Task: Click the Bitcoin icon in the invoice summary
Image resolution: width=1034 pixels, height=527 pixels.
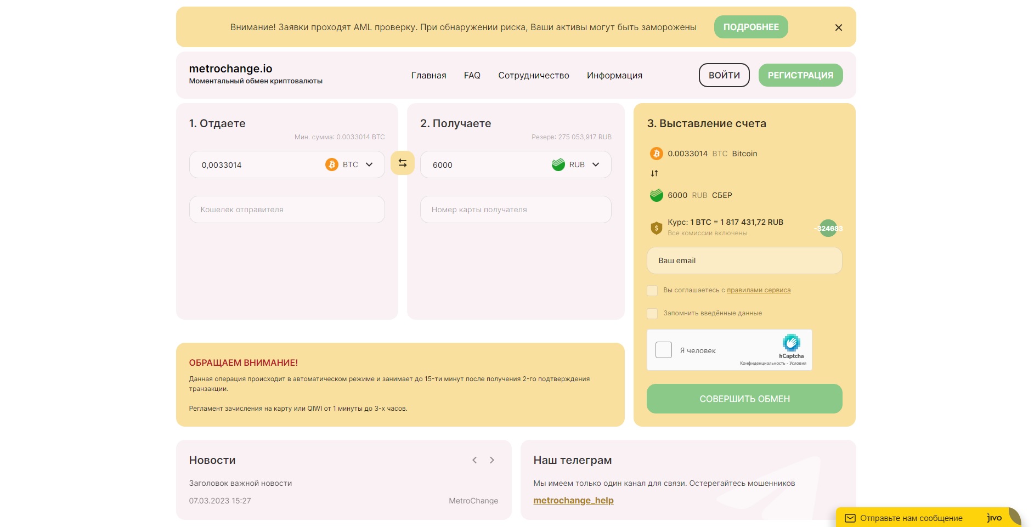Action: pyautogui.click(x=656, y=154)
